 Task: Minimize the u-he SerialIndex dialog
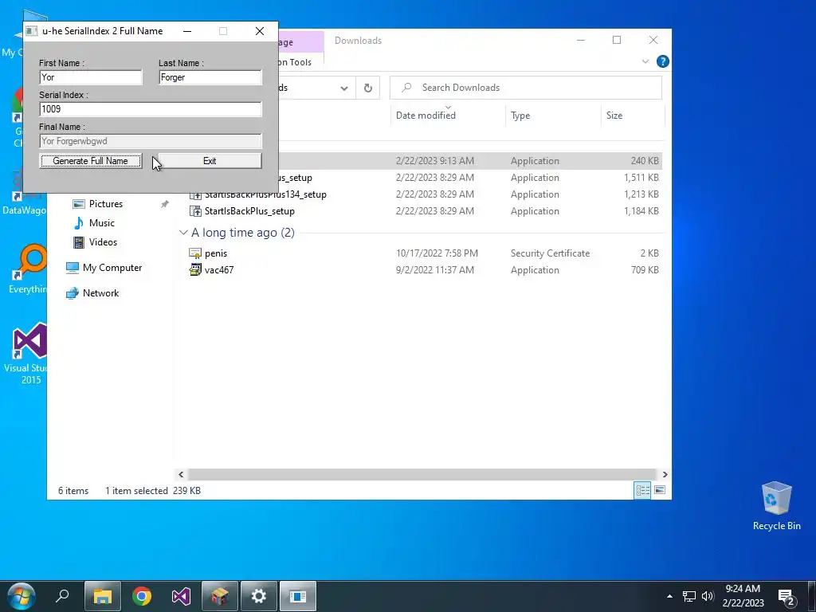click(x=187, y=31)
